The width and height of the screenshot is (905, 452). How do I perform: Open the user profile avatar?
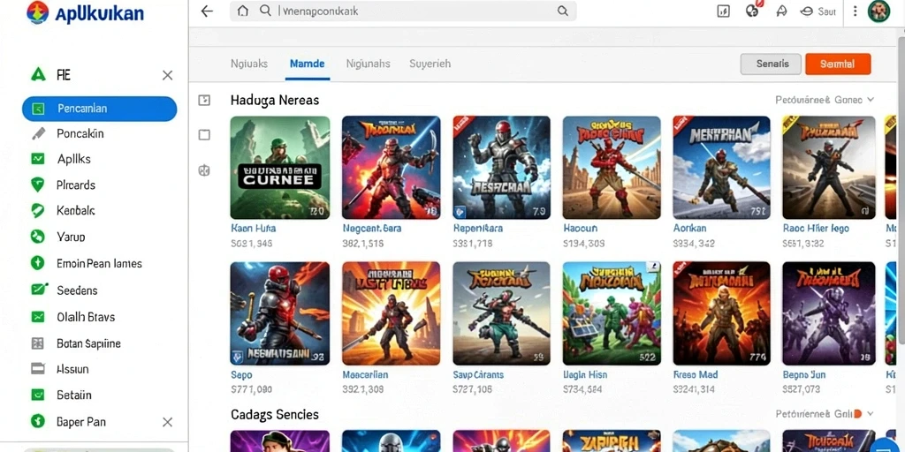pyautogui.click(x=878, y=11)
